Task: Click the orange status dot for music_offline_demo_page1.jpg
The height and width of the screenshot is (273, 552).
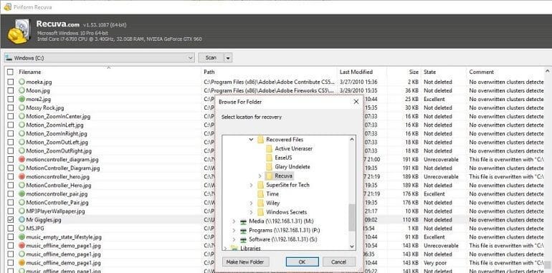Action: (22, 263)
